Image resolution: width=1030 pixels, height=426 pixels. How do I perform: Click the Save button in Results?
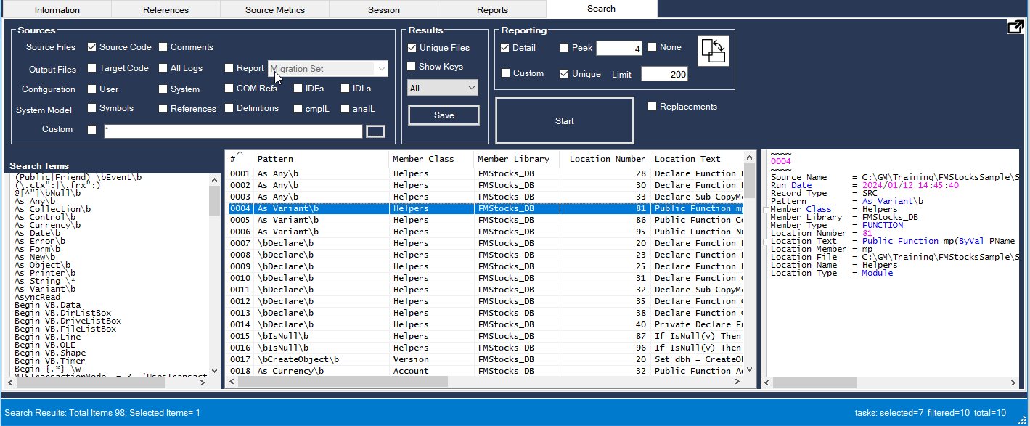tap(444, 115)
